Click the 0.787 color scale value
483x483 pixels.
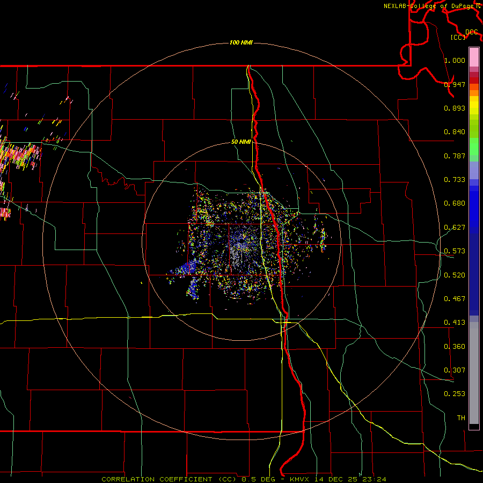[455, 156]
